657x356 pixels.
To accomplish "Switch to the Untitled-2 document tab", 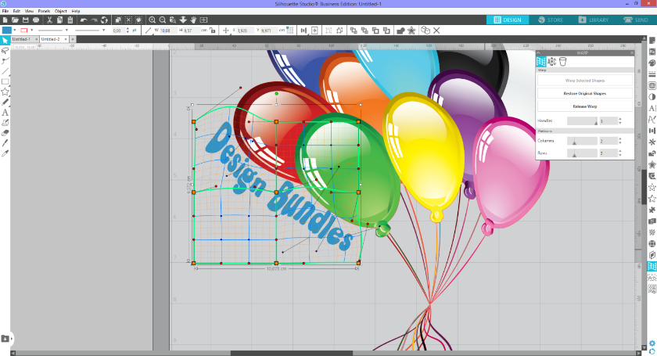I will [x=50, y=39].
